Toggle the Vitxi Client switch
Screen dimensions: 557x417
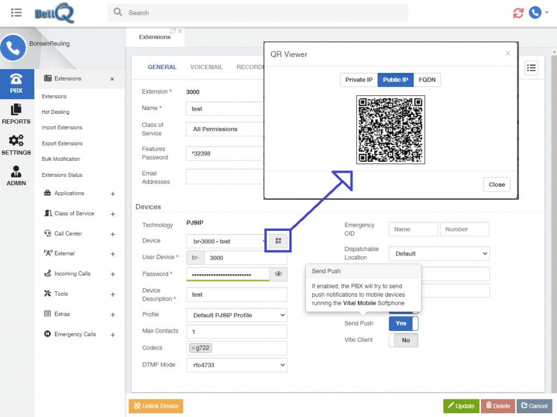click(x=404, y=340)
